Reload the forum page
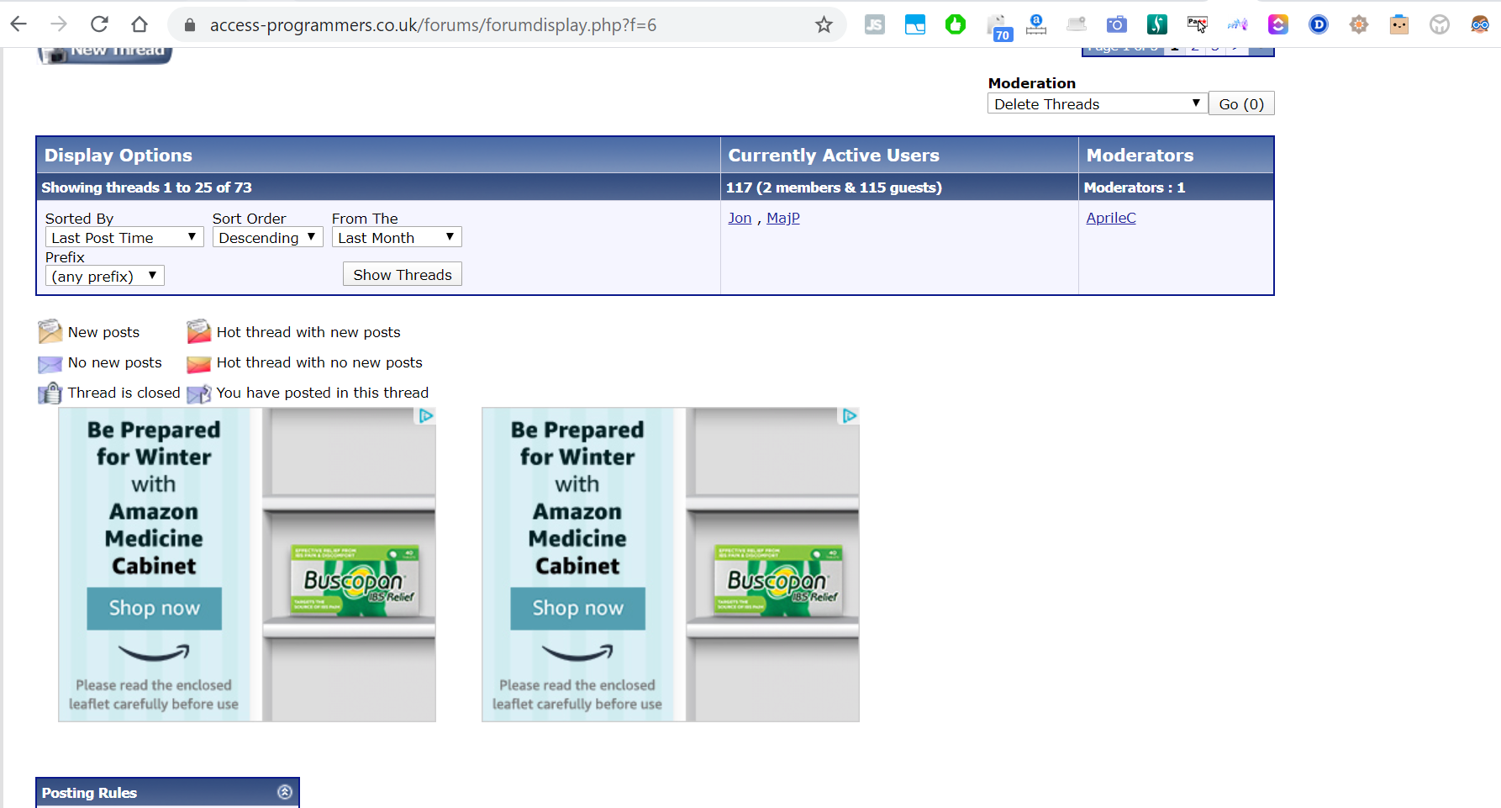The height and width of the screenshot is (808, 1501). [99, 24]
